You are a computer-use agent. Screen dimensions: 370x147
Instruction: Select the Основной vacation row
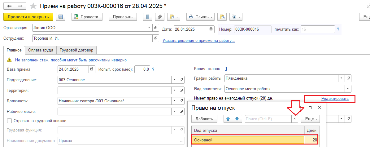[x=248, y=140]
